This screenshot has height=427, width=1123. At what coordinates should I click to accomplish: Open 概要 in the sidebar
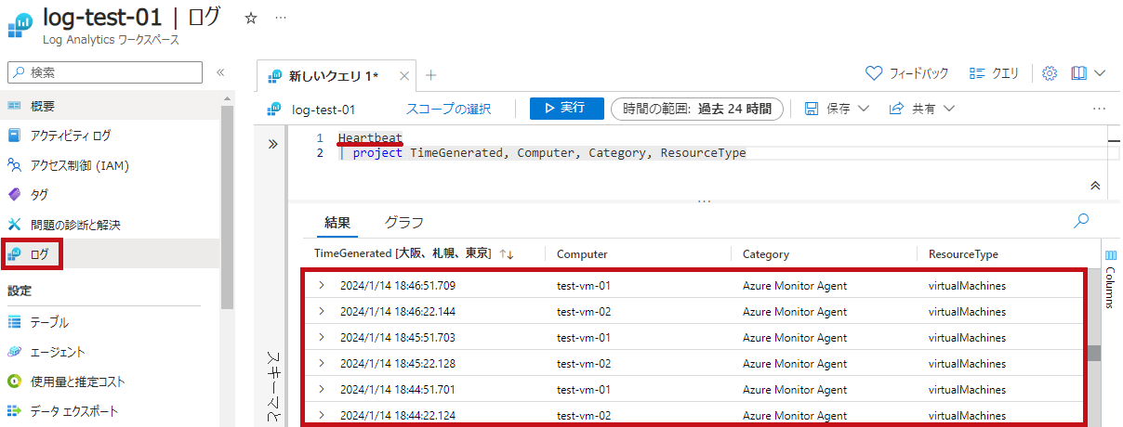point(110,106)
